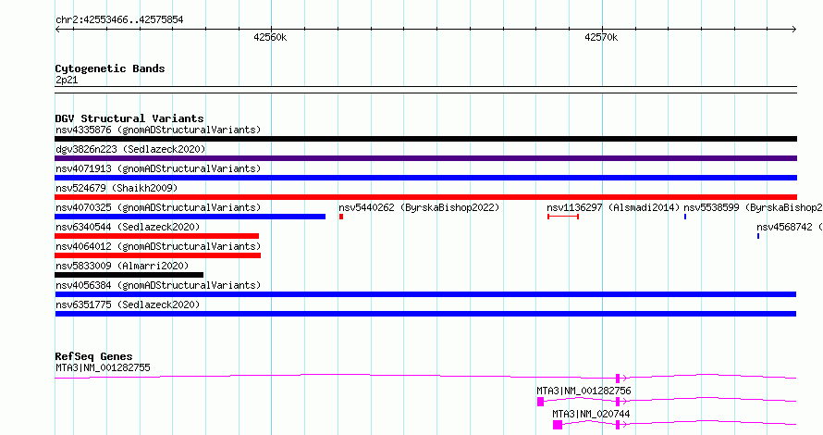This screenshot has width=823, height=435.
Task: Select the blue nsv4056384 variant bar
Action: (x=425, y=294)
